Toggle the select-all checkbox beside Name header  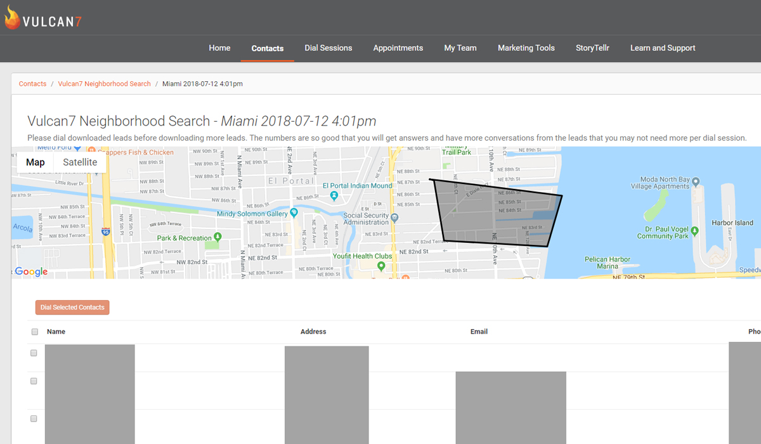click(35, 332)
